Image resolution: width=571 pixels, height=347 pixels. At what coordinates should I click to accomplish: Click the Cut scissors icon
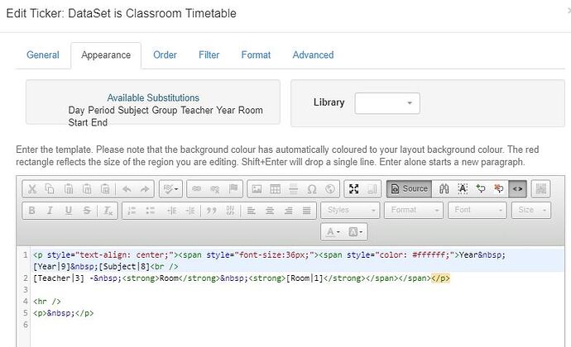pos(31,188)
